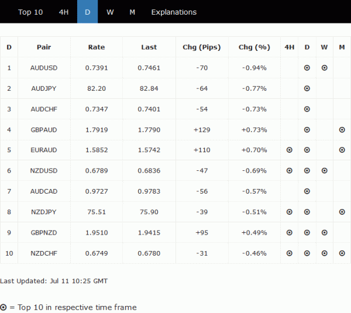Click EURAUD 4H top-10 marker icon
351x313 pixels.
coord(289,150)
